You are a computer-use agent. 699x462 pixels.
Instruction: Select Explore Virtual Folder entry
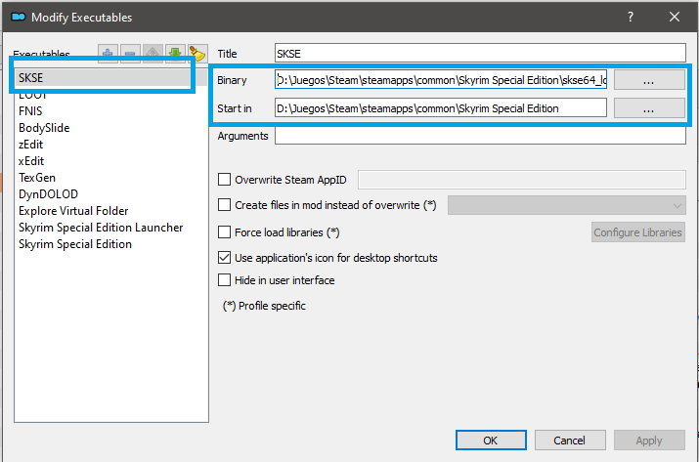tap(111, 211)
